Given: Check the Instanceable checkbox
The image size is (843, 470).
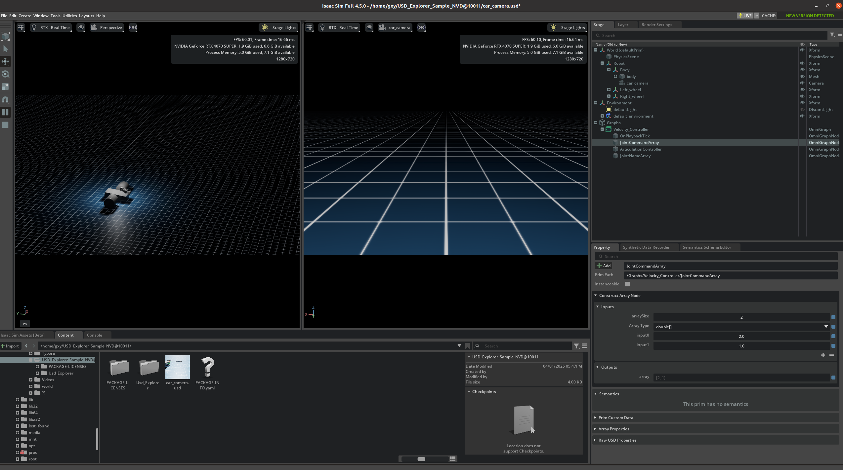Looking at the screenshot, I should (x=627, y=284).
